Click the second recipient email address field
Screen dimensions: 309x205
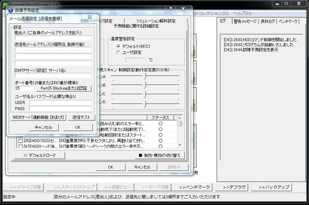(53, 56)
